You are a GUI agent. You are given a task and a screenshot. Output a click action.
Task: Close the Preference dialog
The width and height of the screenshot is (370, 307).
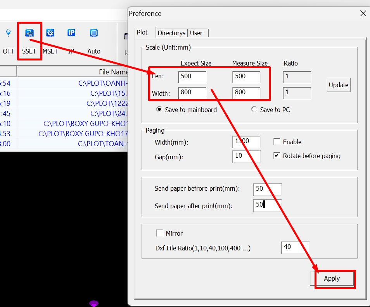[x=363, y=14]
